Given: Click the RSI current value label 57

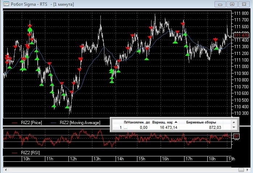Looking at the screenshot, I should pyautogui.click(x=236, y=136).
